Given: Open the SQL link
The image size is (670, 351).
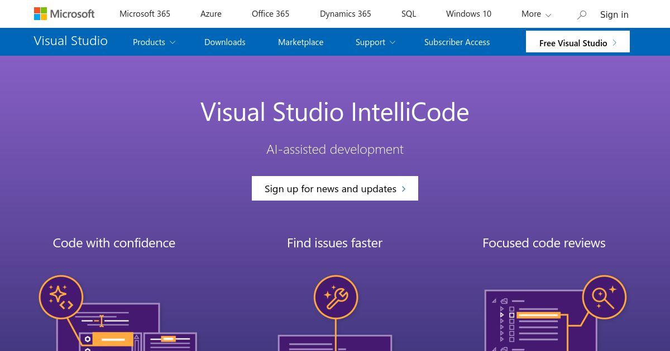Looking at the screenshot, I should (x=409, y=14).
